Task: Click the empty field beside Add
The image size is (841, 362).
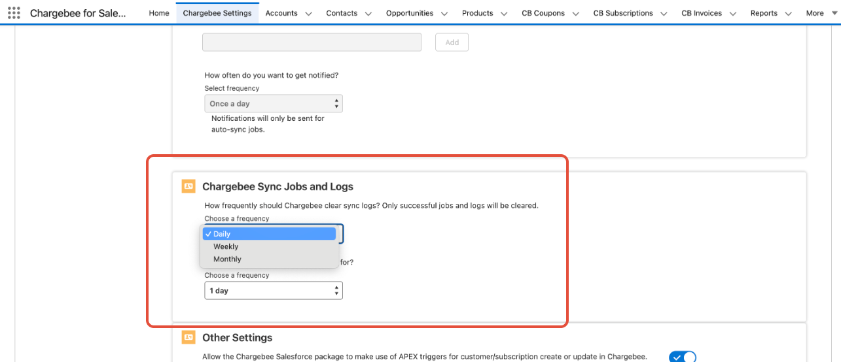Action: click(x=312, y=42)
